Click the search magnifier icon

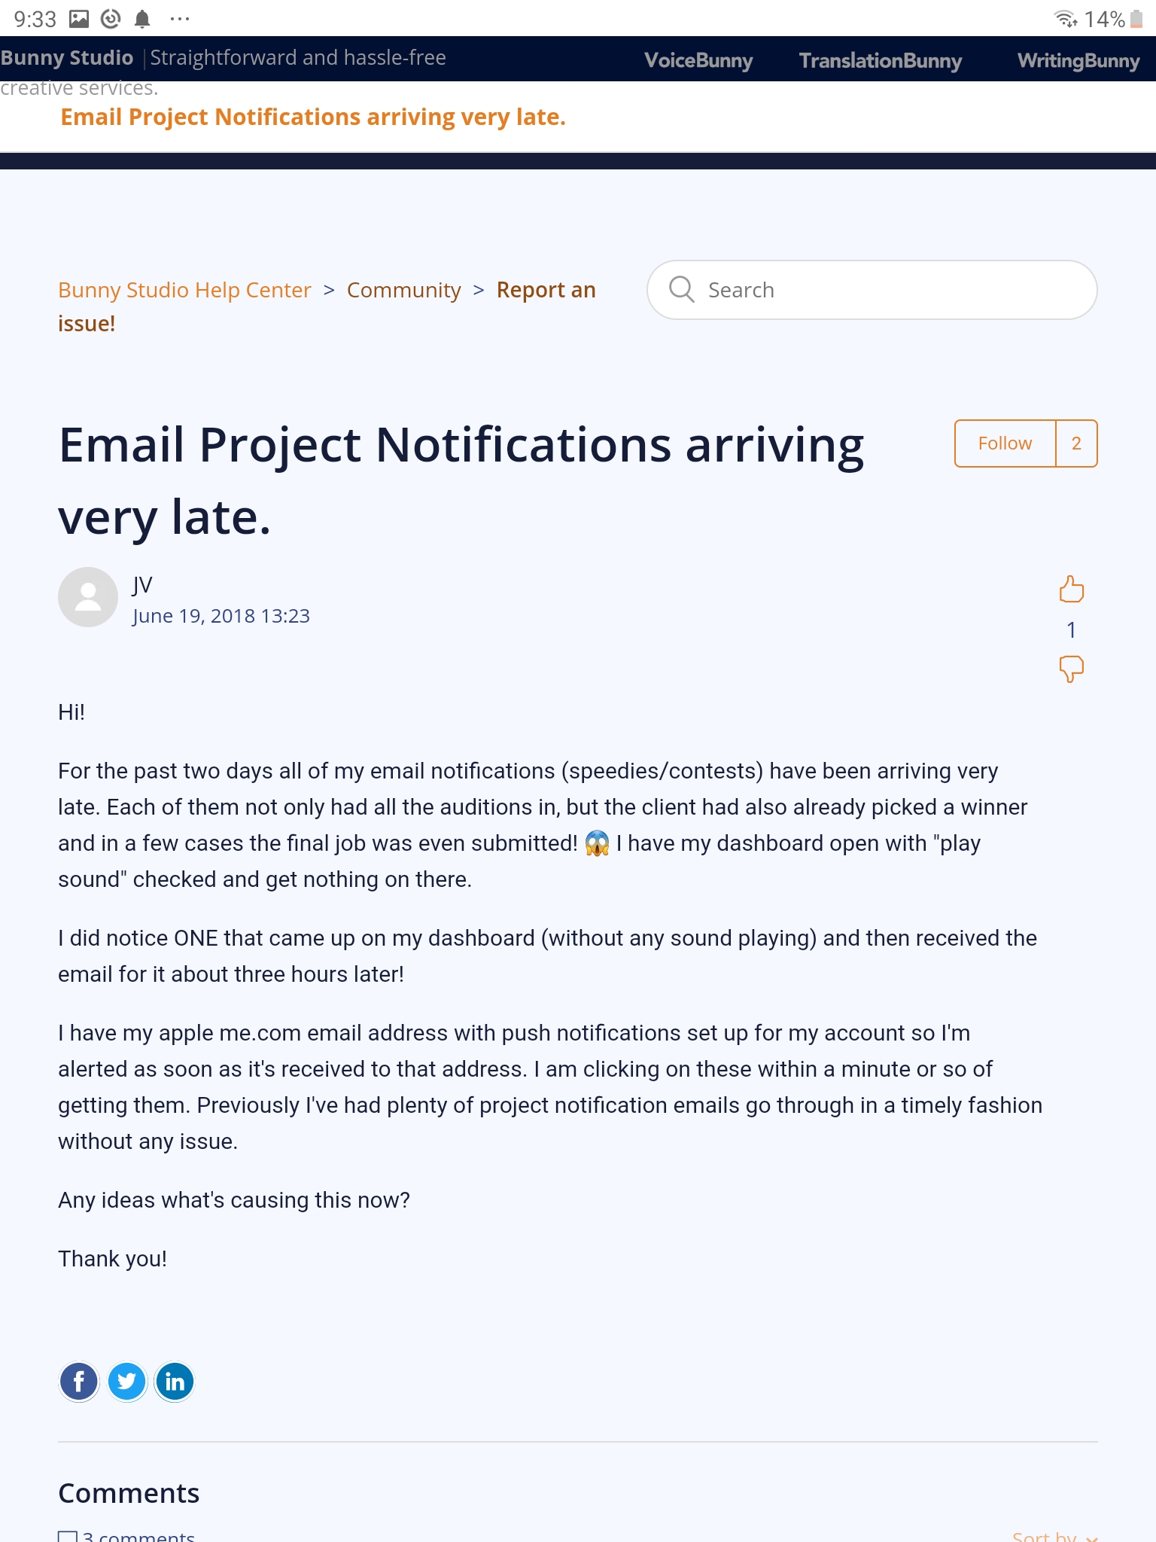pos(682,289)
